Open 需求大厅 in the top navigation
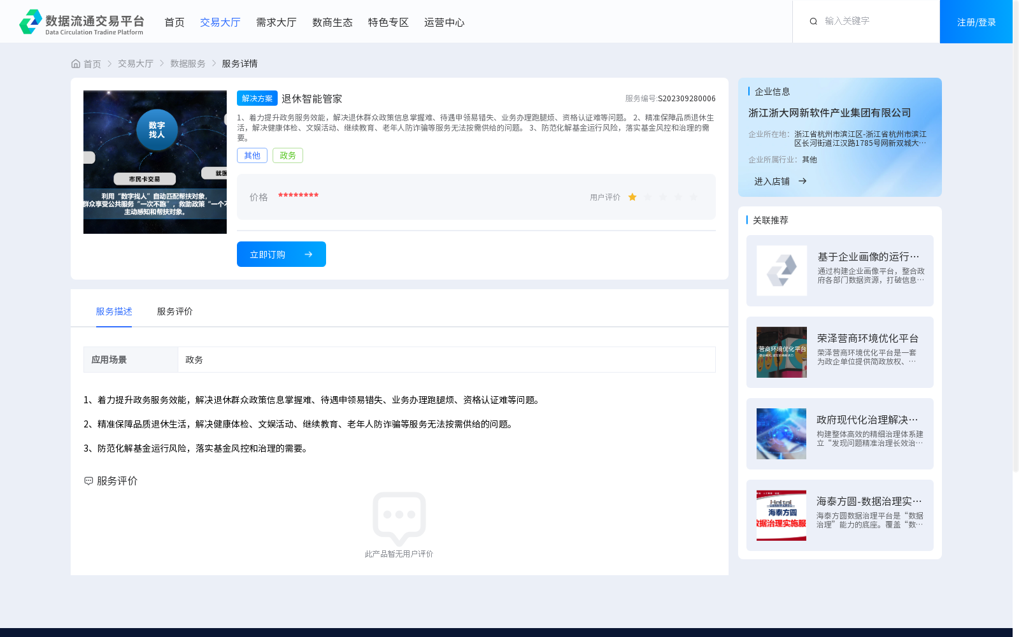Image resolution: width=1019 pixels, height=637 pixels. 276,22
